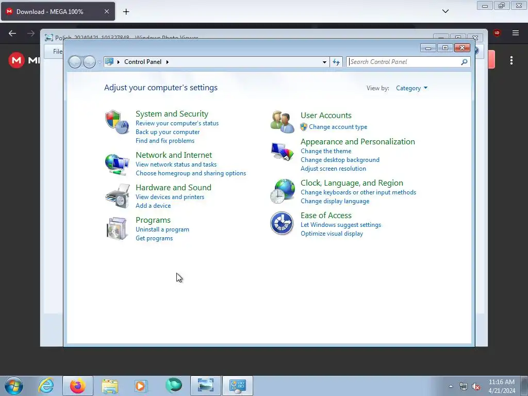Open the View by Category dropdown
The height and width of the screenshot is (396, 528).
point(411,88)
